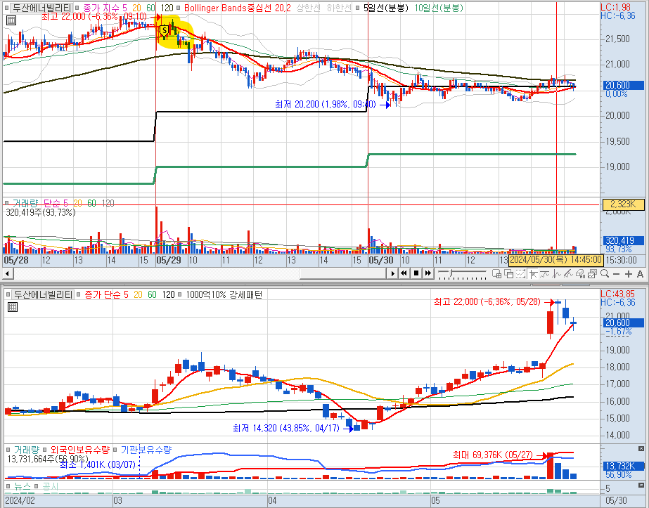Click the stop playback button
This screenshot has width=649, height=508.
coord(416,273)
